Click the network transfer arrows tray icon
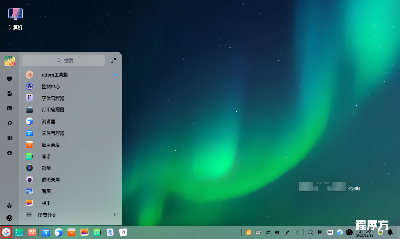The height and width of the screenshot is (239, 400). [268, 232]
